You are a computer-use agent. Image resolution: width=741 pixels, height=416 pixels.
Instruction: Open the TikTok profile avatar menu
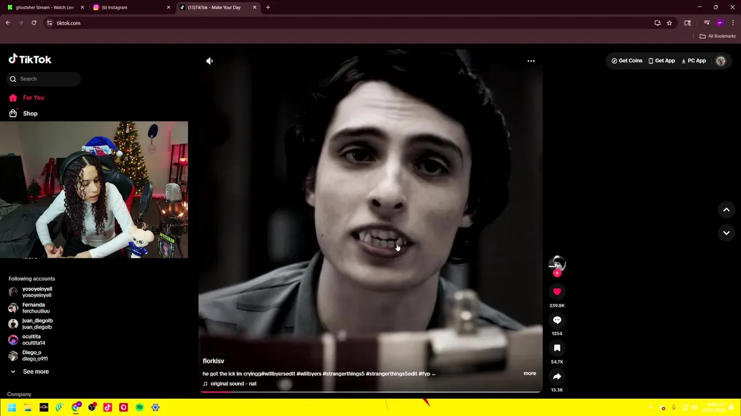(x=721, y=61)
